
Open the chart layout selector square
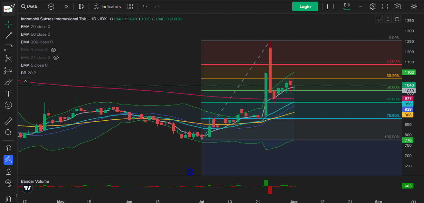click(330, 6)
